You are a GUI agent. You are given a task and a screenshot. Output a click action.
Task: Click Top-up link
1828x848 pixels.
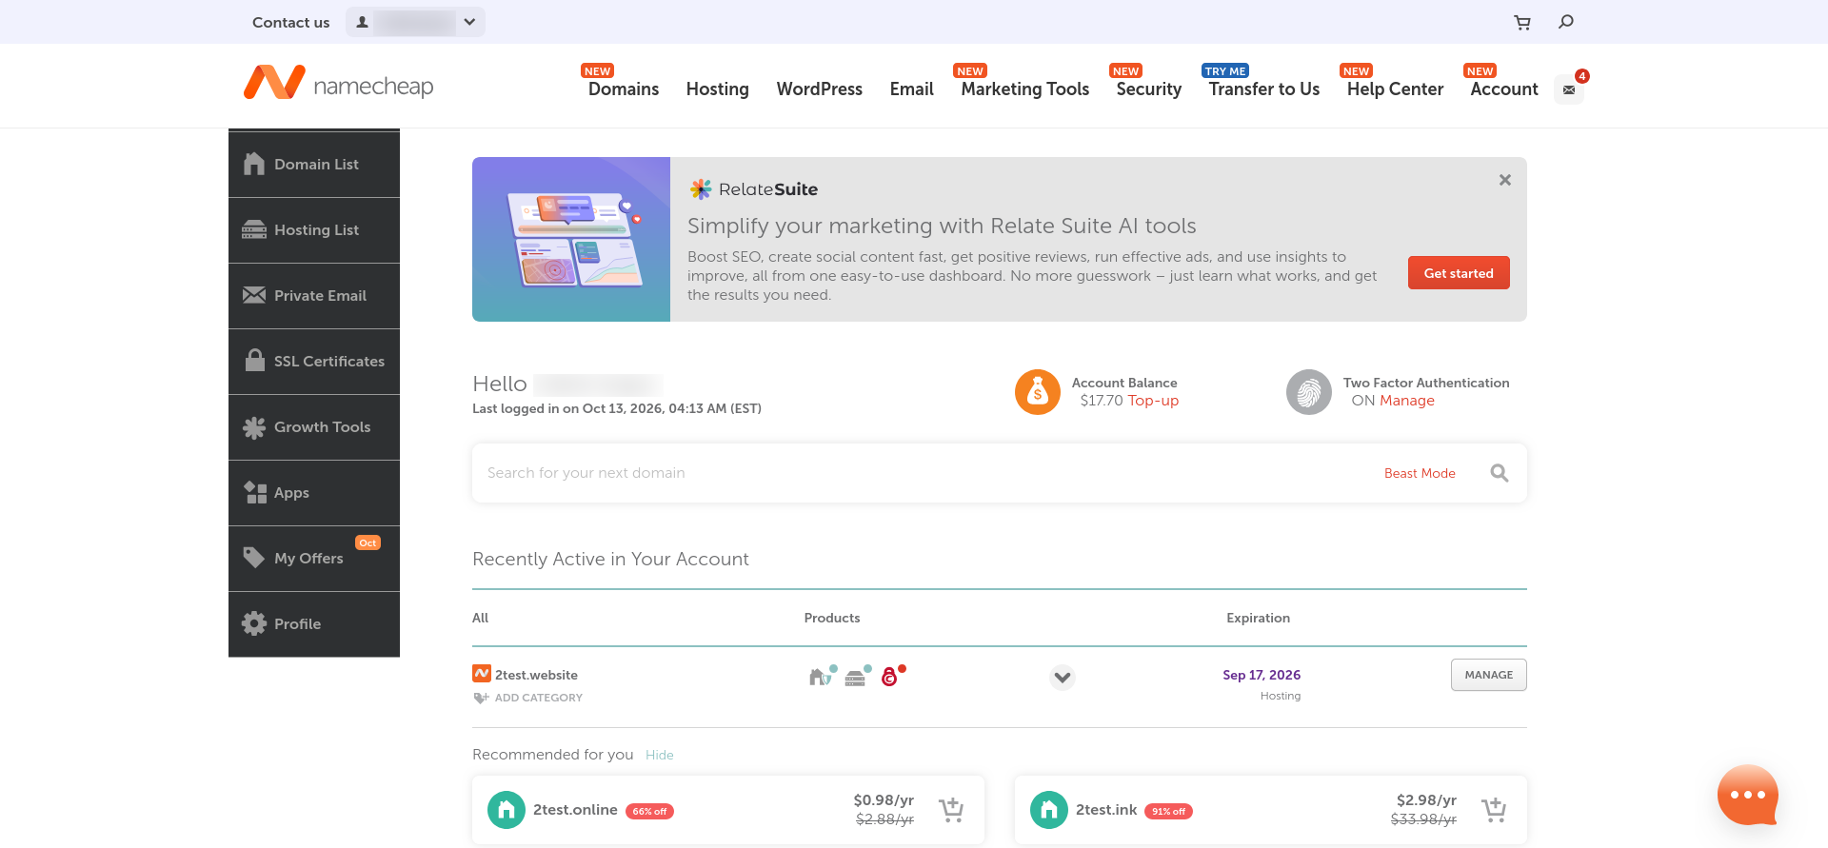click(x=1154, y=401)
